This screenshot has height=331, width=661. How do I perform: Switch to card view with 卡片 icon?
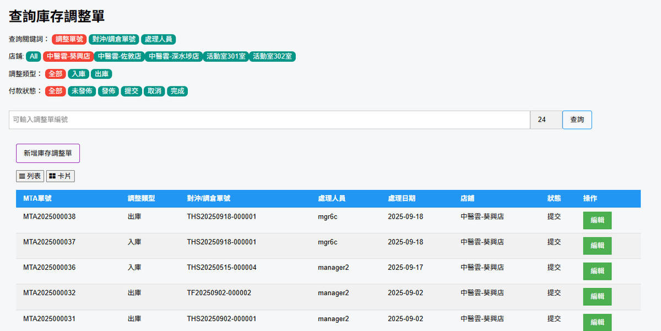(x=60, y=176)
